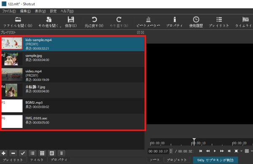Switch playlist to icons view
The height and width of the screenshot is (164, 253).
click(x=52, y=153)
